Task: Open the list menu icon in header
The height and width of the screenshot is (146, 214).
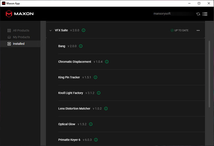Action: click(205, 14)
